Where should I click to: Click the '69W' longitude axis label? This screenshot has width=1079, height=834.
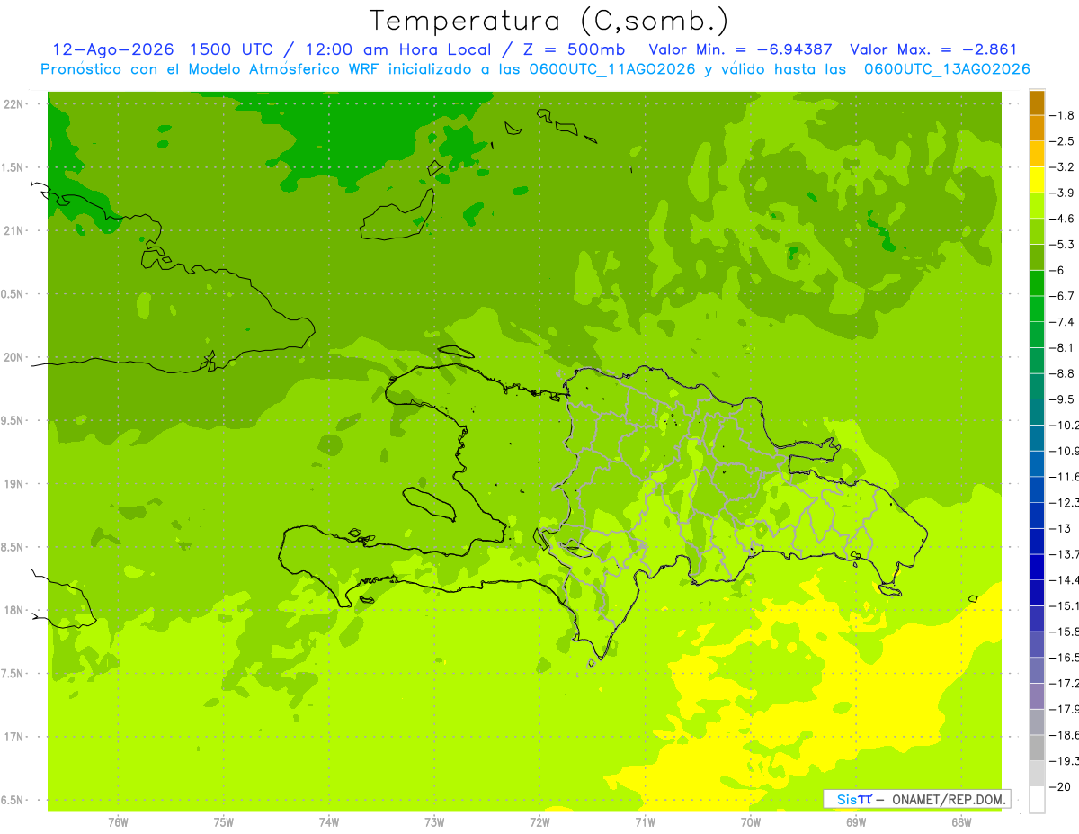(x=856, y=821)
